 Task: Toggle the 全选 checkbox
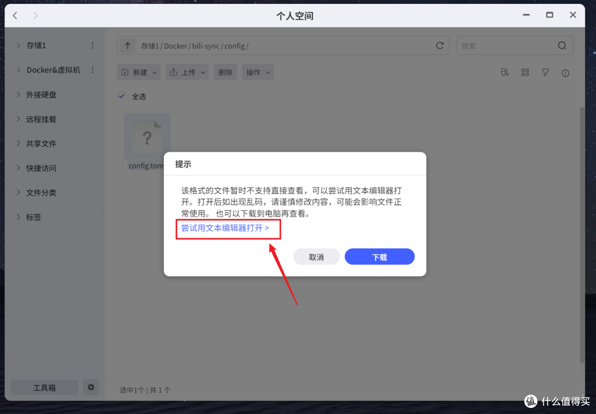[121, 96]
